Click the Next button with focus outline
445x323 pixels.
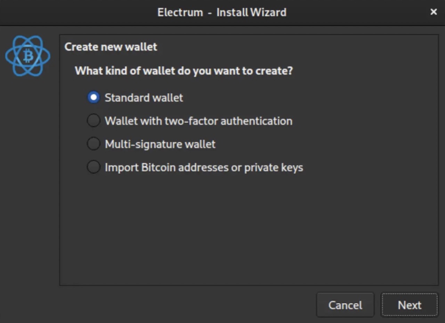409,305
